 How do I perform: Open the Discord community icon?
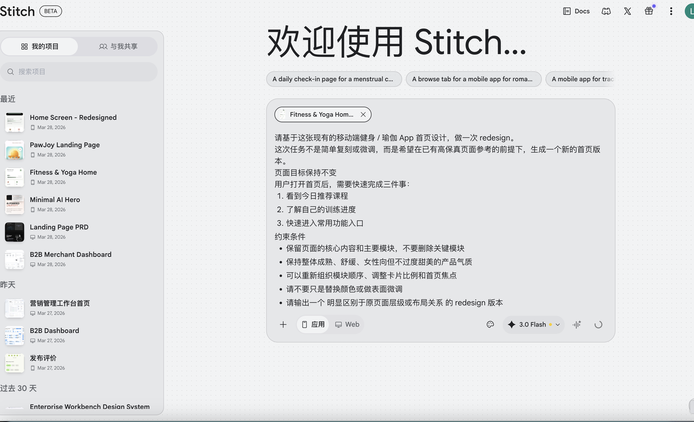point(606,11)
